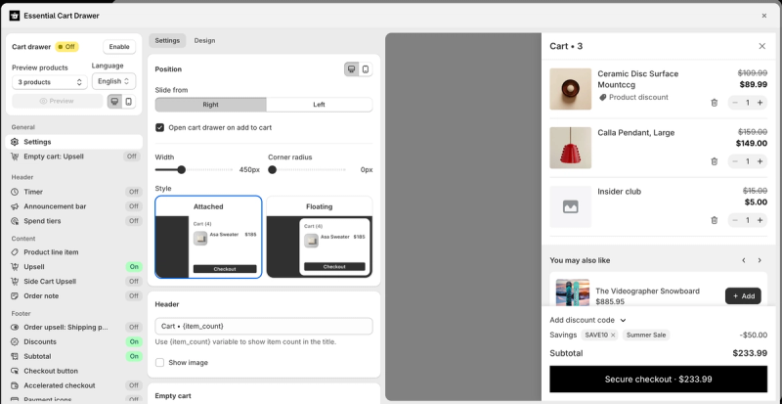Check the Show image checkbox

coord(159,363)
